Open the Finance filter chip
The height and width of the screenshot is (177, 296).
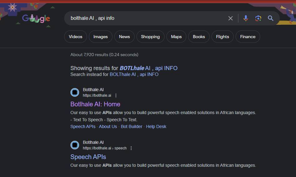click(x=248, y=37)
